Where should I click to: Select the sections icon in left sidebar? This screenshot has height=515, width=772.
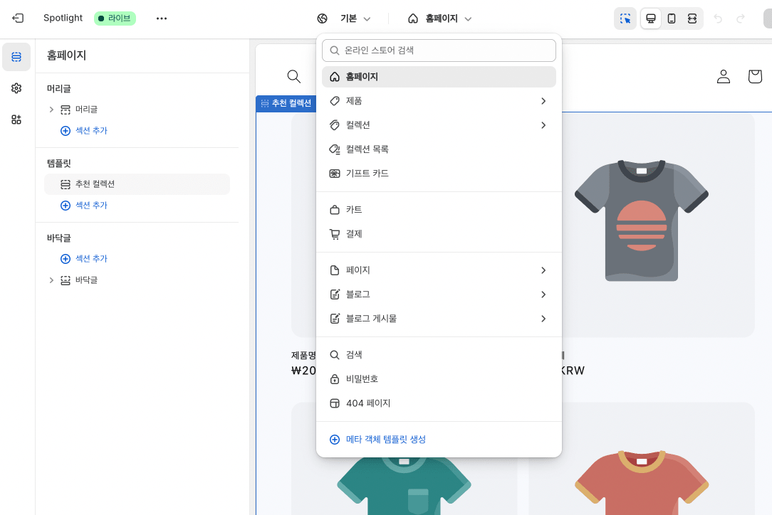coord(16,57)
